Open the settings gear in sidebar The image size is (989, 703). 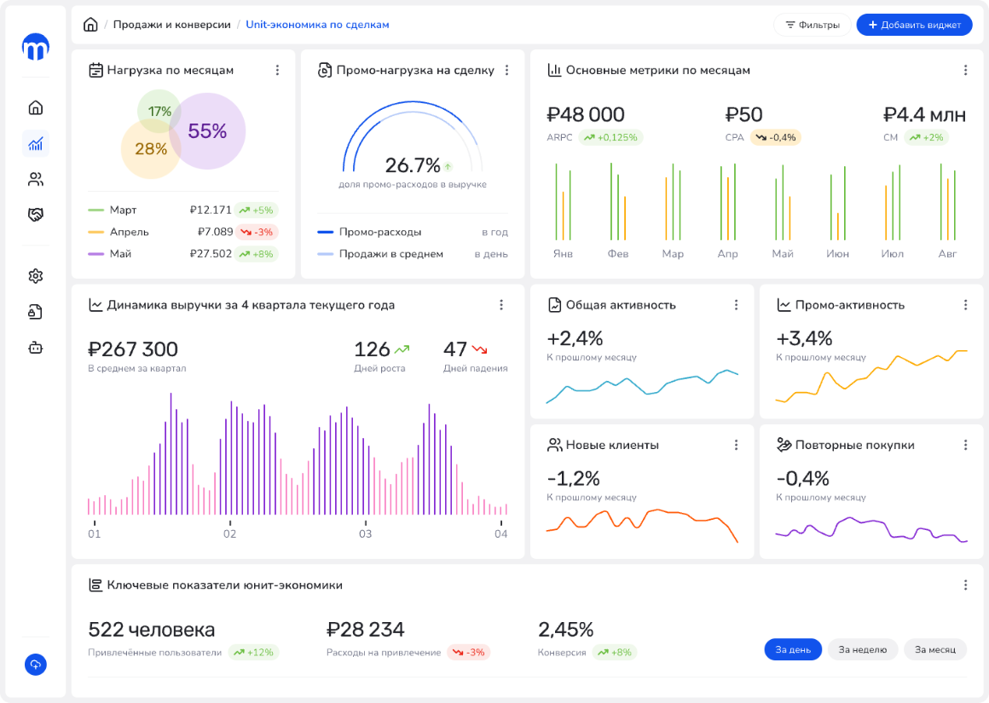pos(36,276)
